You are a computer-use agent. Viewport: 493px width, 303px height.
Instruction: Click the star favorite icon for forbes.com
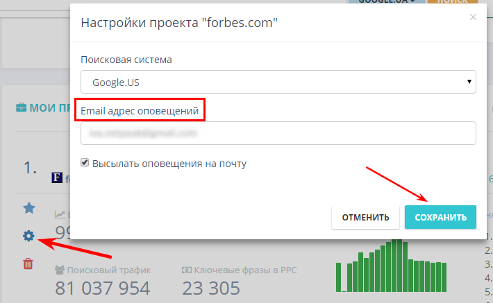[x=29, y=208]
